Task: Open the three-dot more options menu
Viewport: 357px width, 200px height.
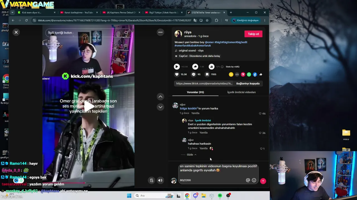Action: [160, 32]
